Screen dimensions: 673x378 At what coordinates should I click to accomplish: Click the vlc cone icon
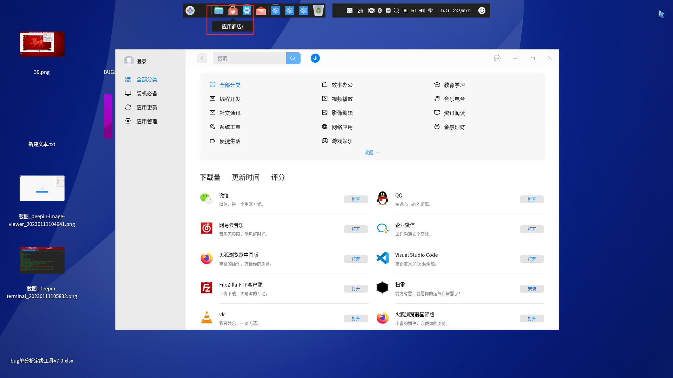[207, 317]
